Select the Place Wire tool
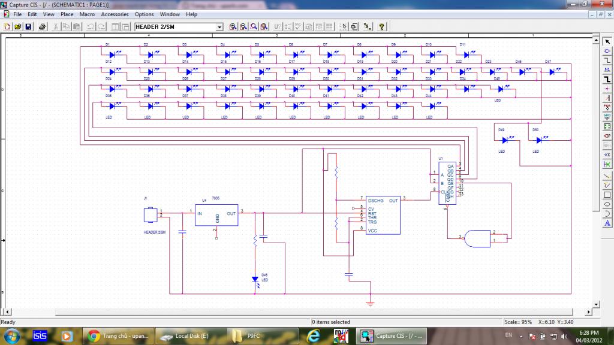Viewport: 614px width, 345px height. [x=607, y=60]
